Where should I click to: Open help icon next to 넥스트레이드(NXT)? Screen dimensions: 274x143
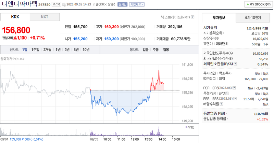192,17
